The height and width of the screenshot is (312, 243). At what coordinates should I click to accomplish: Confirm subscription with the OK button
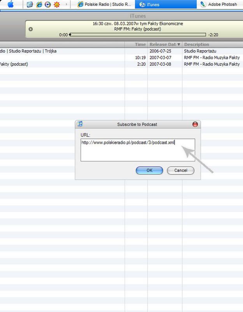click(150, 170)
